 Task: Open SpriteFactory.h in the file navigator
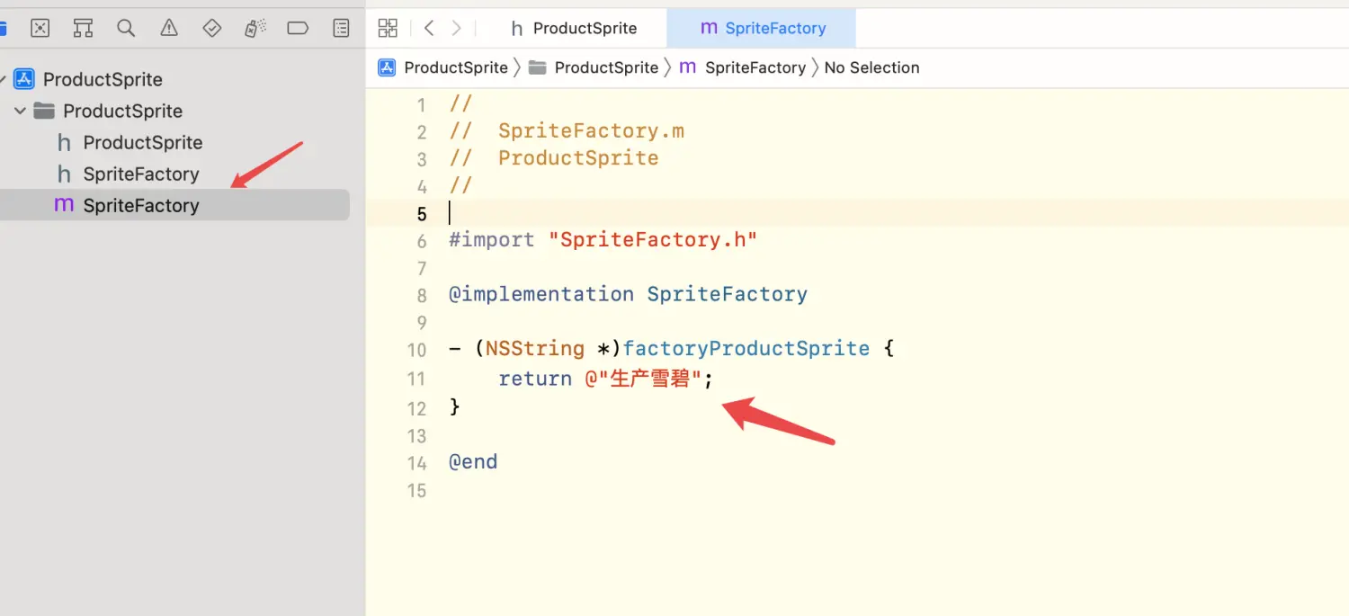point(140,174)
